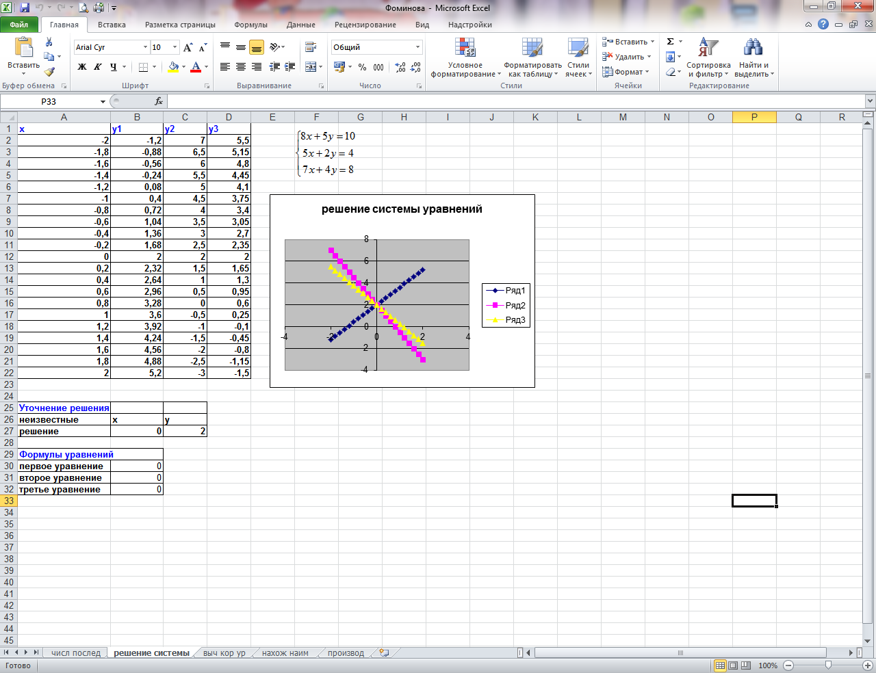Click the Increase Decimal icon
Screen dimensions: 876x673
coord(400,67)
